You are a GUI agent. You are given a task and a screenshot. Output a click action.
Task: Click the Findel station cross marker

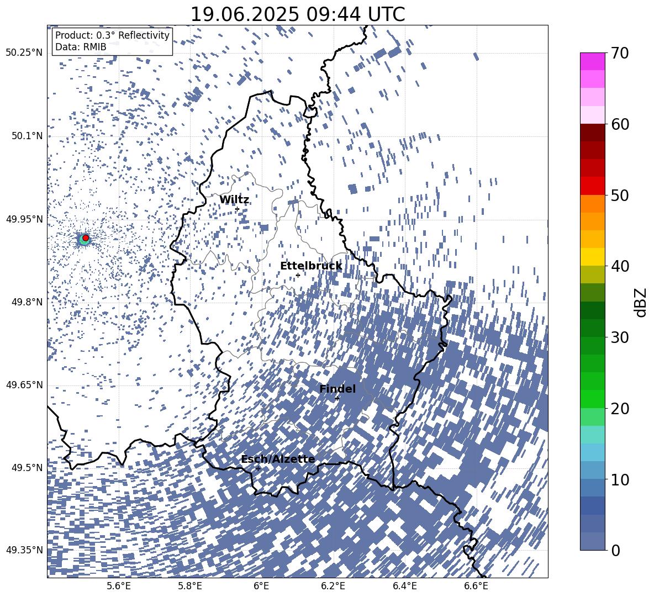pos(337,399)
